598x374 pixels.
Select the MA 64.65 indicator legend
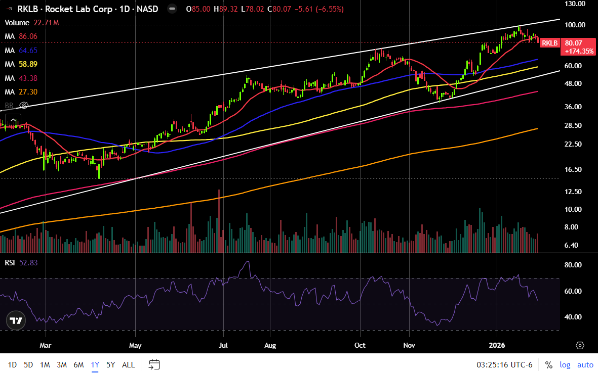click(21, 50)
